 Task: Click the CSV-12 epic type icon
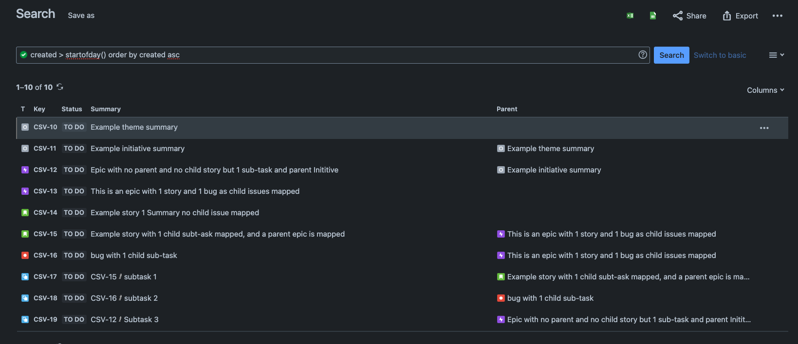(25, 170)
